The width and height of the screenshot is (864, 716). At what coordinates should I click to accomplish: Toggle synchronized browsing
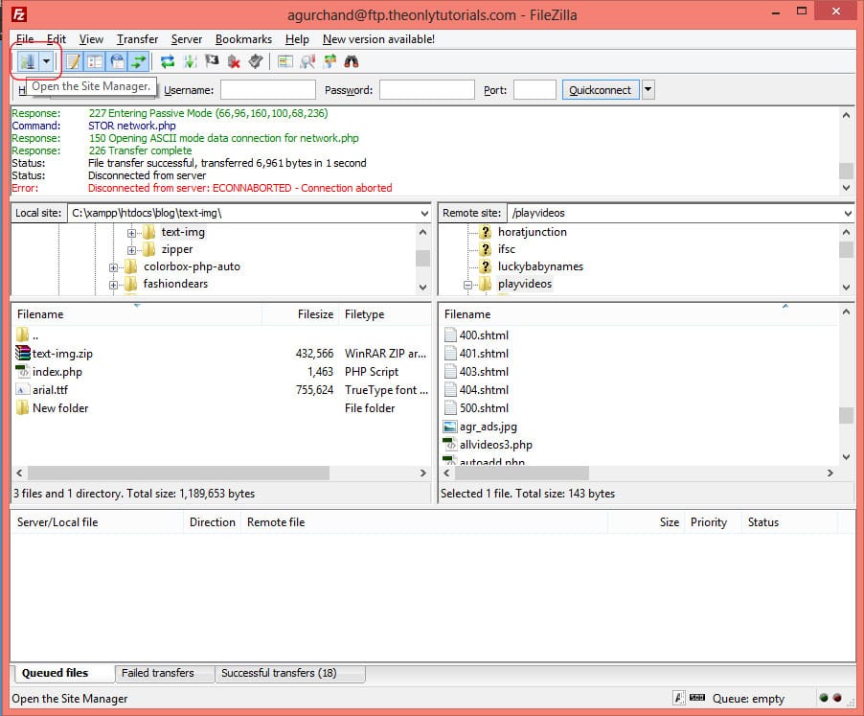click(330, 61)
